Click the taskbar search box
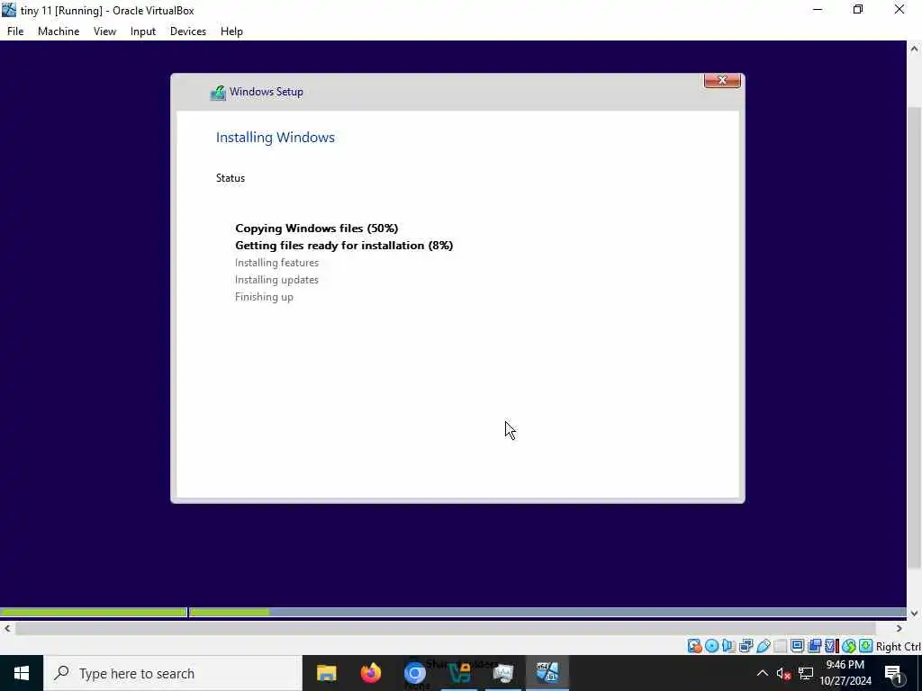922x691 pixels. (172, 673)
